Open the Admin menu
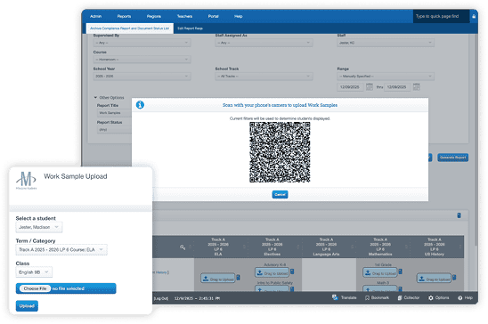Viewport: 488px width, 324px height. click(95, 16)
